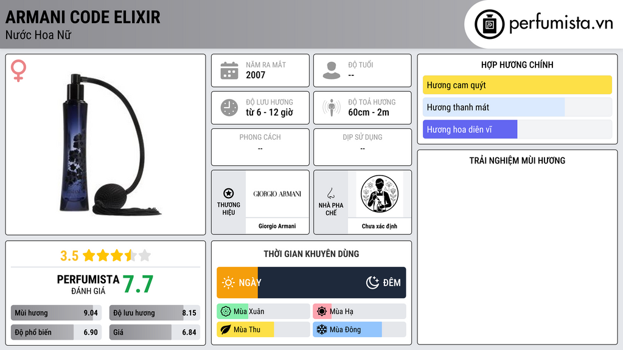Click the perfumer illustration avatar
This screenshot has height=350, width=623.
tap(380, 194)
